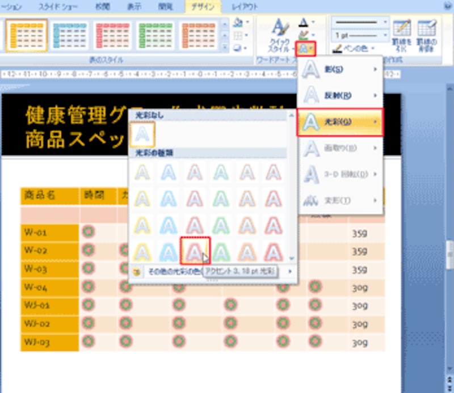The width and height of the screenshot is (454, 393).
Task: Click the text fill A icon
Action: pos(303,22)
